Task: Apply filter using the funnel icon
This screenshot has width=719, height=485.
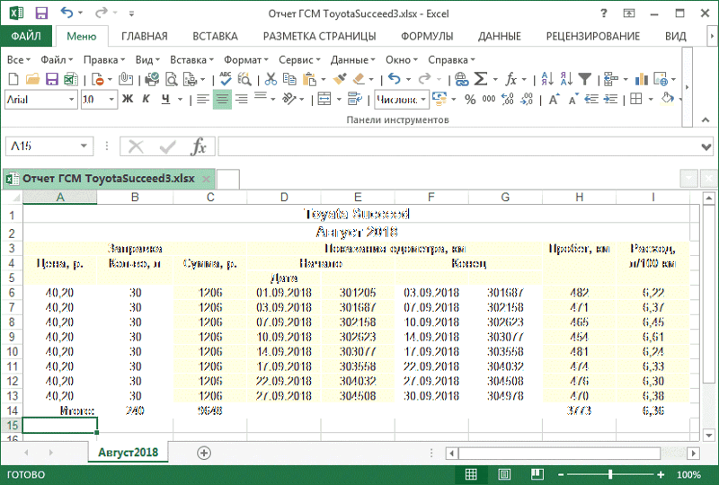Action: point(585,79)
